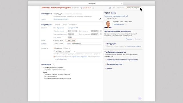This screenshot has width=183, height=103.
Task: Change gender value Мужской
Action: [x=60, y=28]
